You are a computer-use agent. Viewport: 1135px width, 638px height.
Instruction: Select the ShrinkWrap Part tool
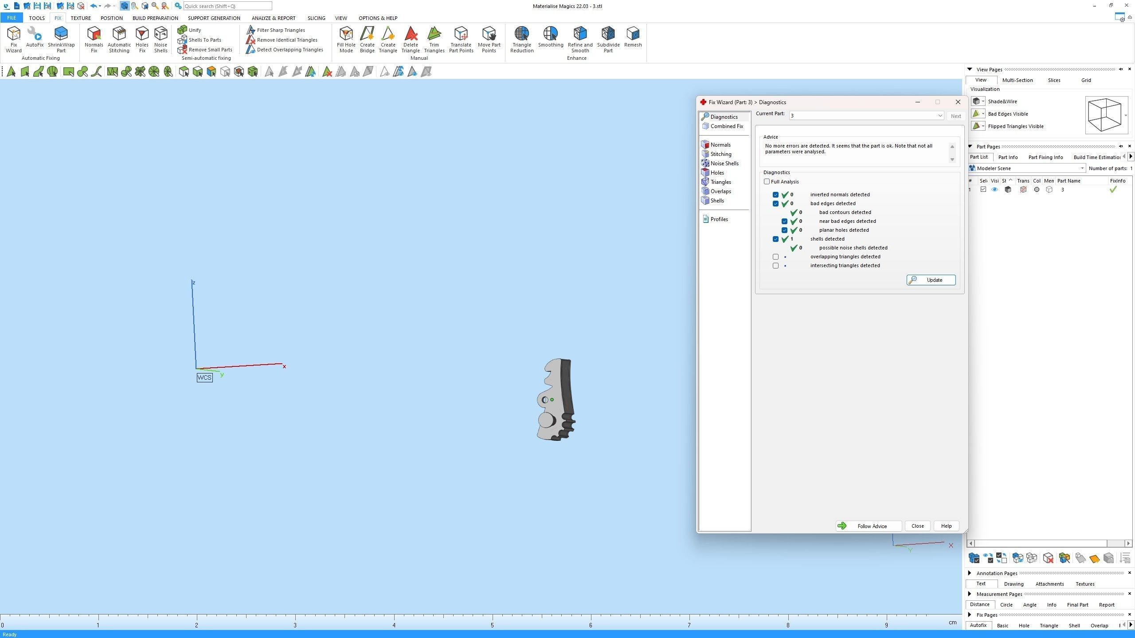pos(61,39)
